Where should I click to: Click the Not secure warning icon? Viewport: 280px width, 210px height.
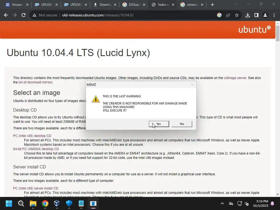coord(34,15)
